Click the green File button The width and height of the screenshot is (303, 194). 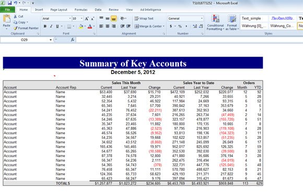click(x=7, y=10)
